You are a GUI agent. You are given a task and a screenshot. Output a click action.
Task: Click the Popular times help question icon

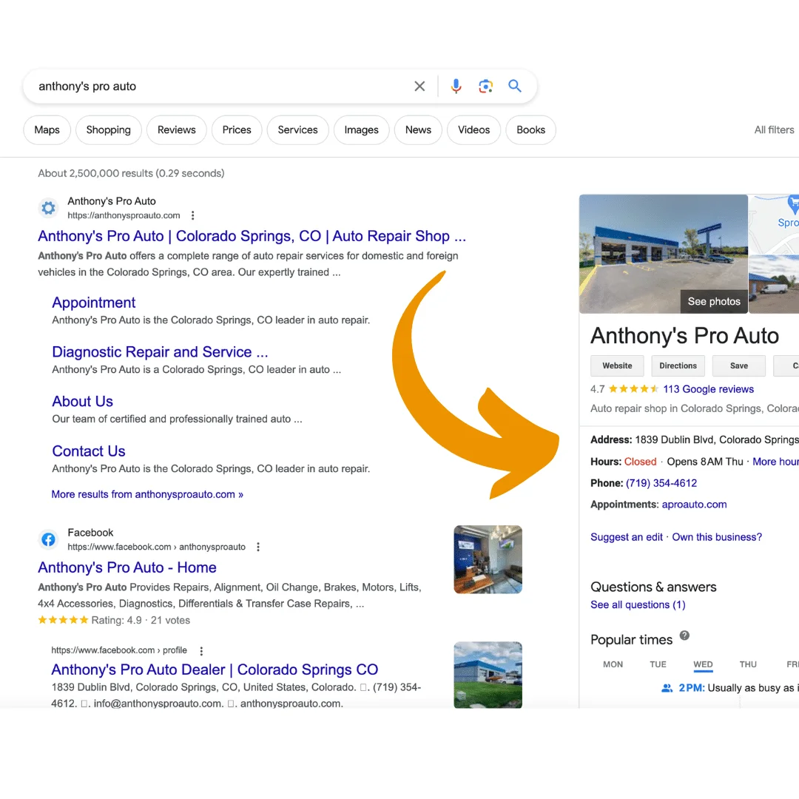pyautogui.click(x=684, y=636)
